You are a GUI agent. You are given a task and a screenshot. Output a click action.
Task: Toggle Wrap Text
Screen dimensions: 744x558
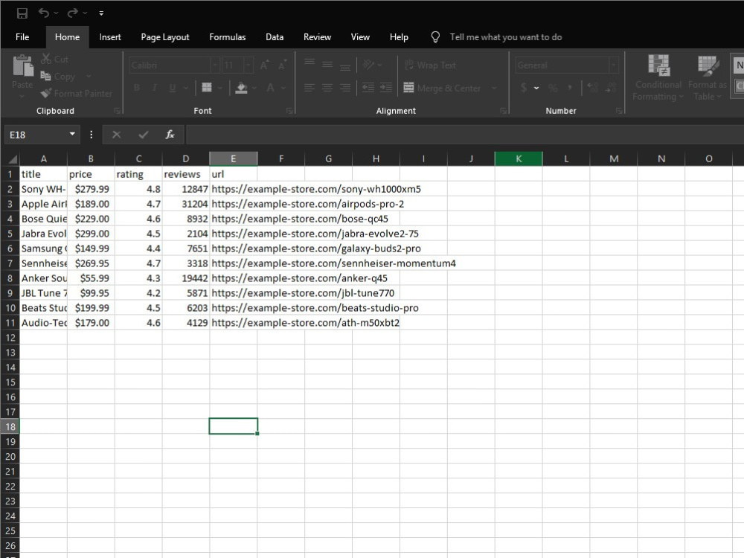click(x=430, y=65)
